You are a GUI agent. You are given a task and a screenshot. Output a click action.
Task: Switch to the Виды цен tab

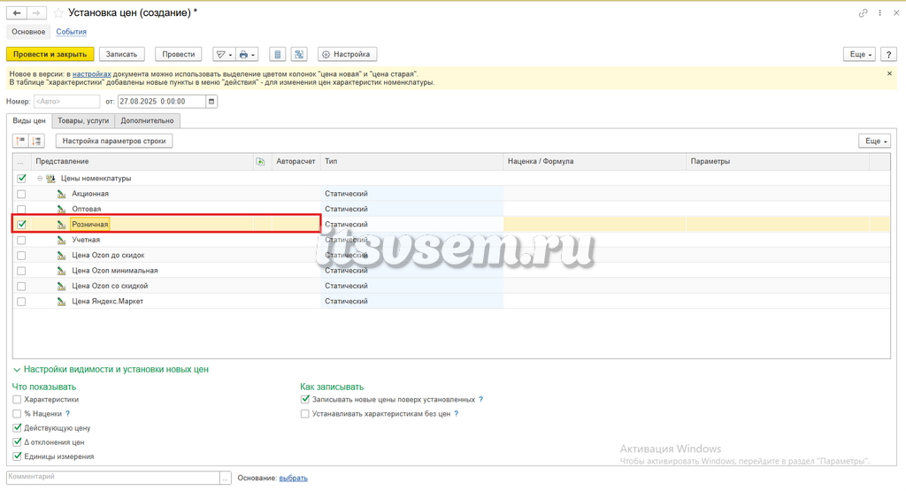pyautogui.click(x=29, y=120)
